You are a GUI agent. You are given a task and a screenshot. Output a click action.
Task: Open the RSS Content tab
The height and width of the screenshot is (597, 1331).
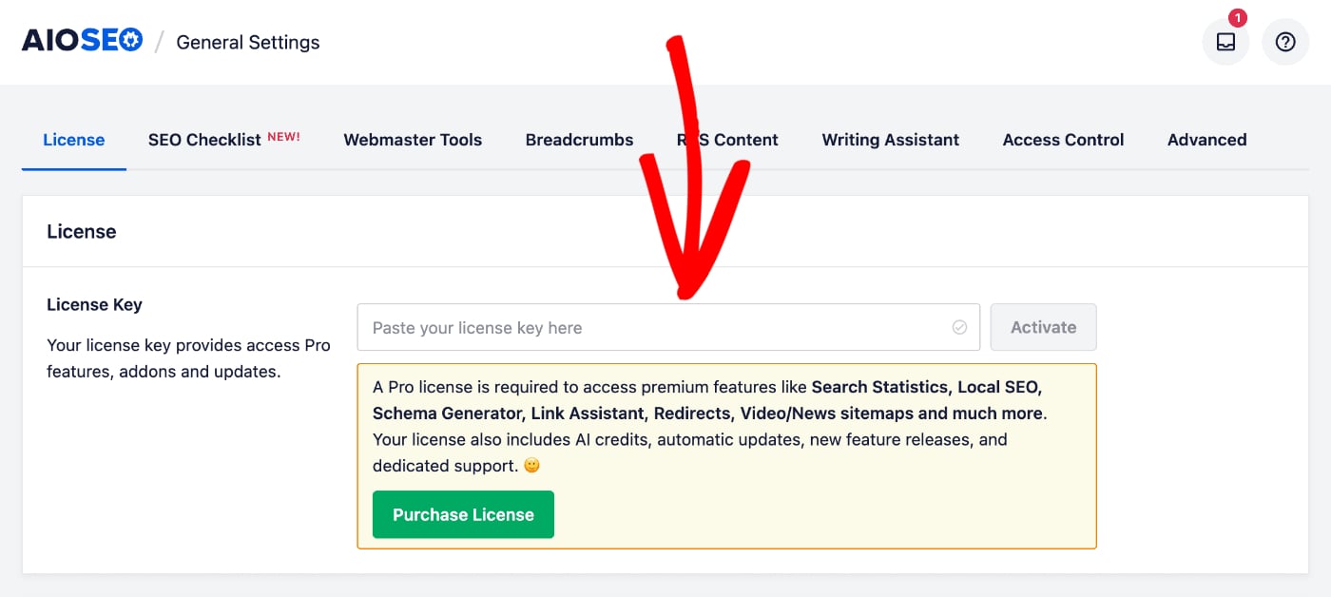click(x=727, y=140)
